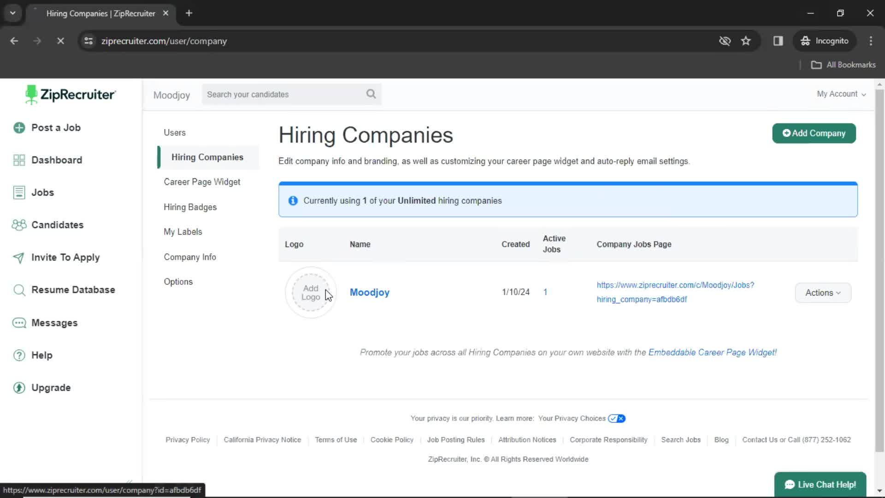Click the Active Jobs column header

click(x=554, y=244)
